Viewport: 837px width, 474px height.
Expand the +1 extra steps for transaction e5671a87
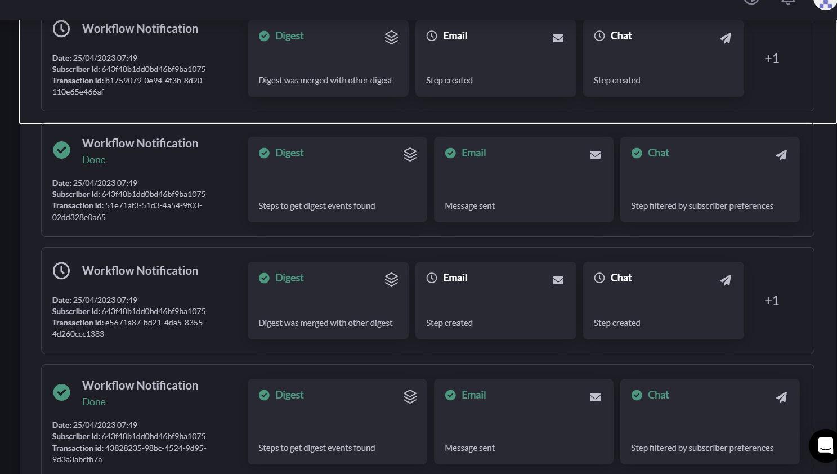(771, 301)
